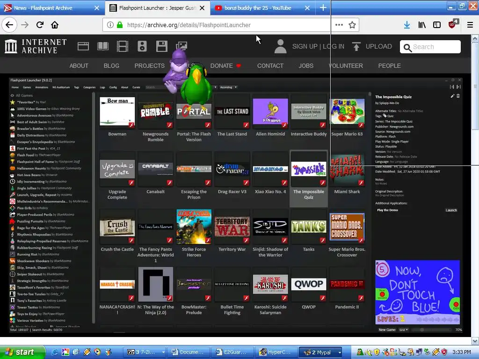The image size is (479, 359).
Task: Bookmark this page with the star
Action: [x=352, y=25]
